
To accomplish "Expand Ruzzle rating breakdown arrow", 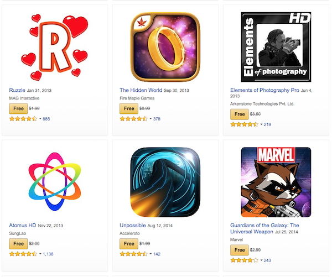I will tap(40, 119).
